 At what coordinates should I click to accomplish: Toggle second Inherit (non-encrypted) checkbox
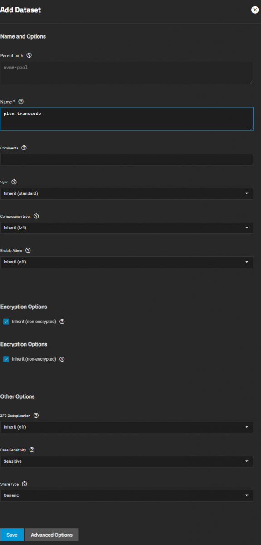(x=6, y=359)
